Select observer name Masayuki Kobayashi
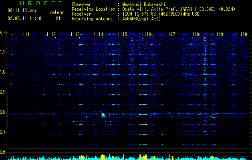 click(x=143, y=4)
